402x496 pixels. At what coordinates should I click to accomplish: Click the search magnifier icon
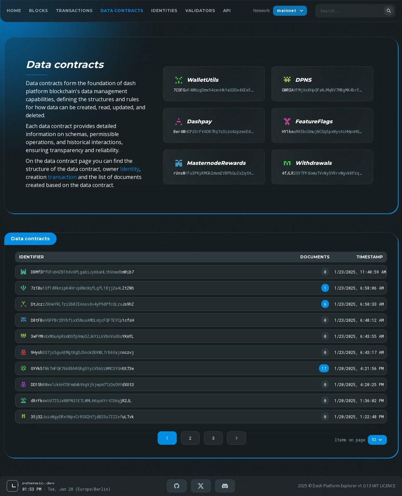click(388, 10)
